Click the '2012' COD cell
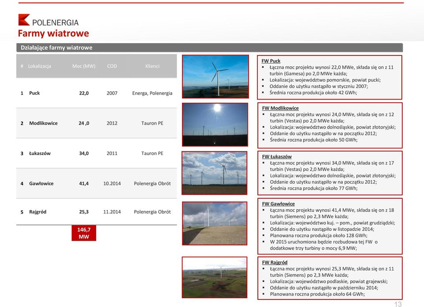 (112, 123)
